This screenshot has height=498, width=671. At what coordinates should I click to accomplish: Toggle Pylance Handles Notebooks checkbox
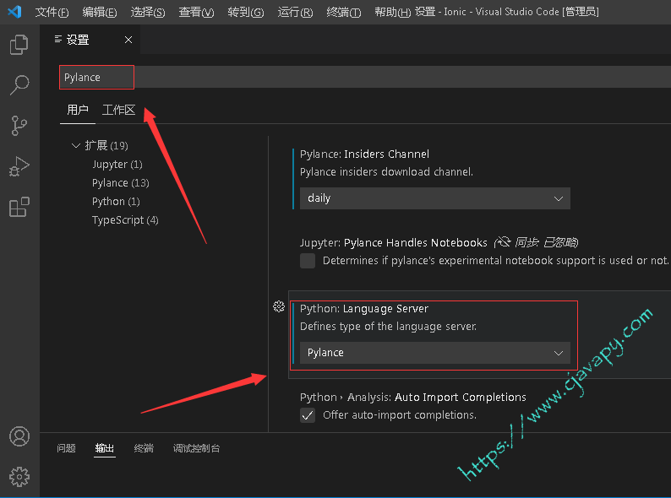(308, 261)
